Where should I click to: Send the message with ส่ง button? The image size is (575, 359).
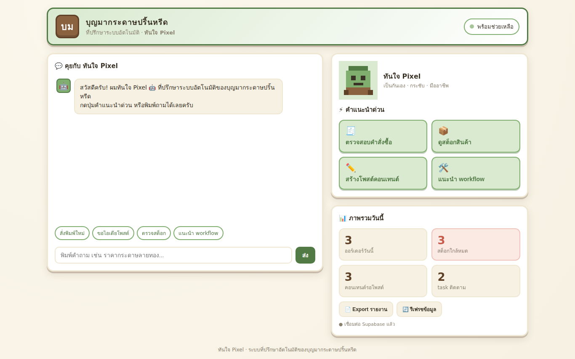[x=305, y=255]
